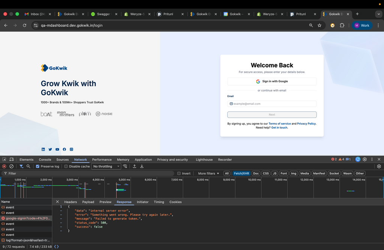Open the Headers tab
The height and width of the screenshot is (250, 384).
pyautogui.click(x=70, y=202)
